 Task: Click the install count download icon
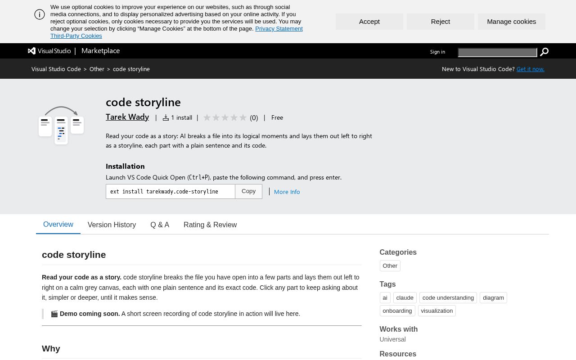click(166, 117)
